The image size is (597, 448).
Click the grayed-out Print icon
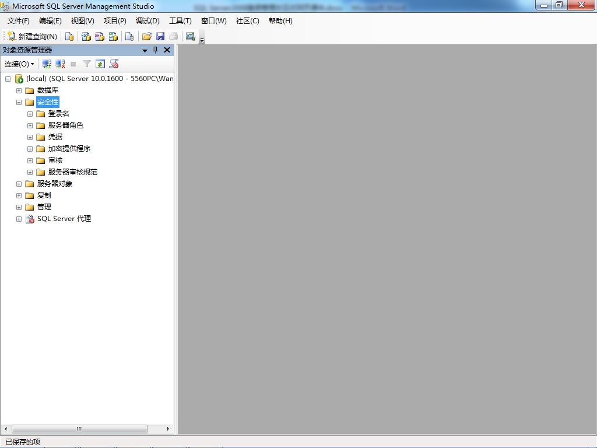click(174, 36)
